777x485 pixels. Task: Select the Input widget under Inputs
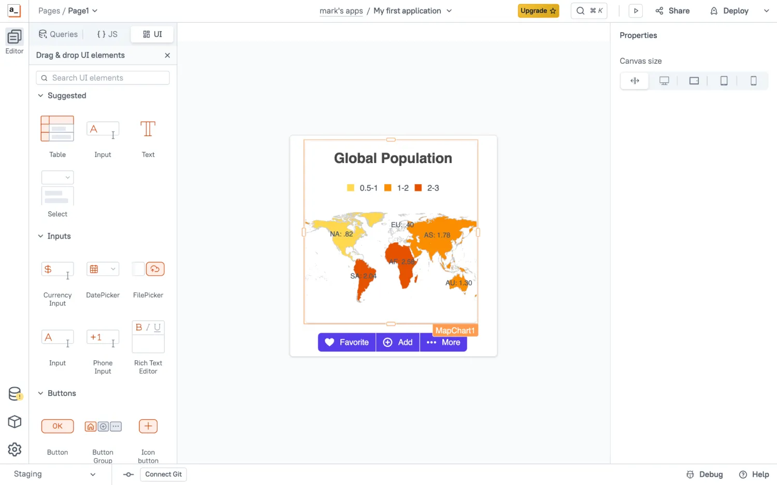pos(57,338)
